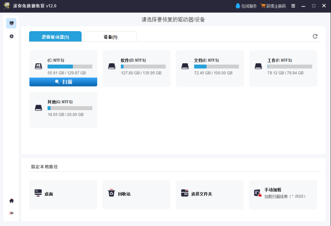The width and height of the screenshot is (331, 226).
Task: Click 72.45 GB / 100.00 GB text
Action: (x=213, y=73)
